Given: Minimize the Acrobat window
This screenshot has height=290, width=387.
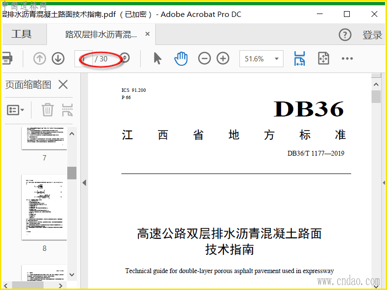Looking at the screenshot, I should (x=320, y=14).
